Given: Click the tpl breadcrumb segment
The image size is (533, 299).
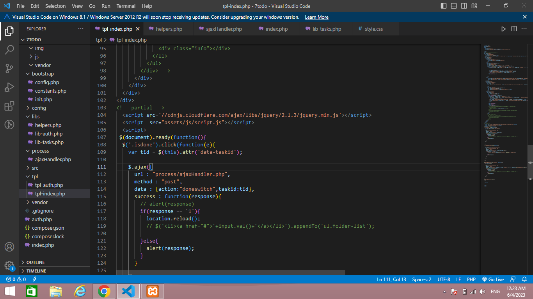Looking at the screenshot, I should (x=99, y=40).
